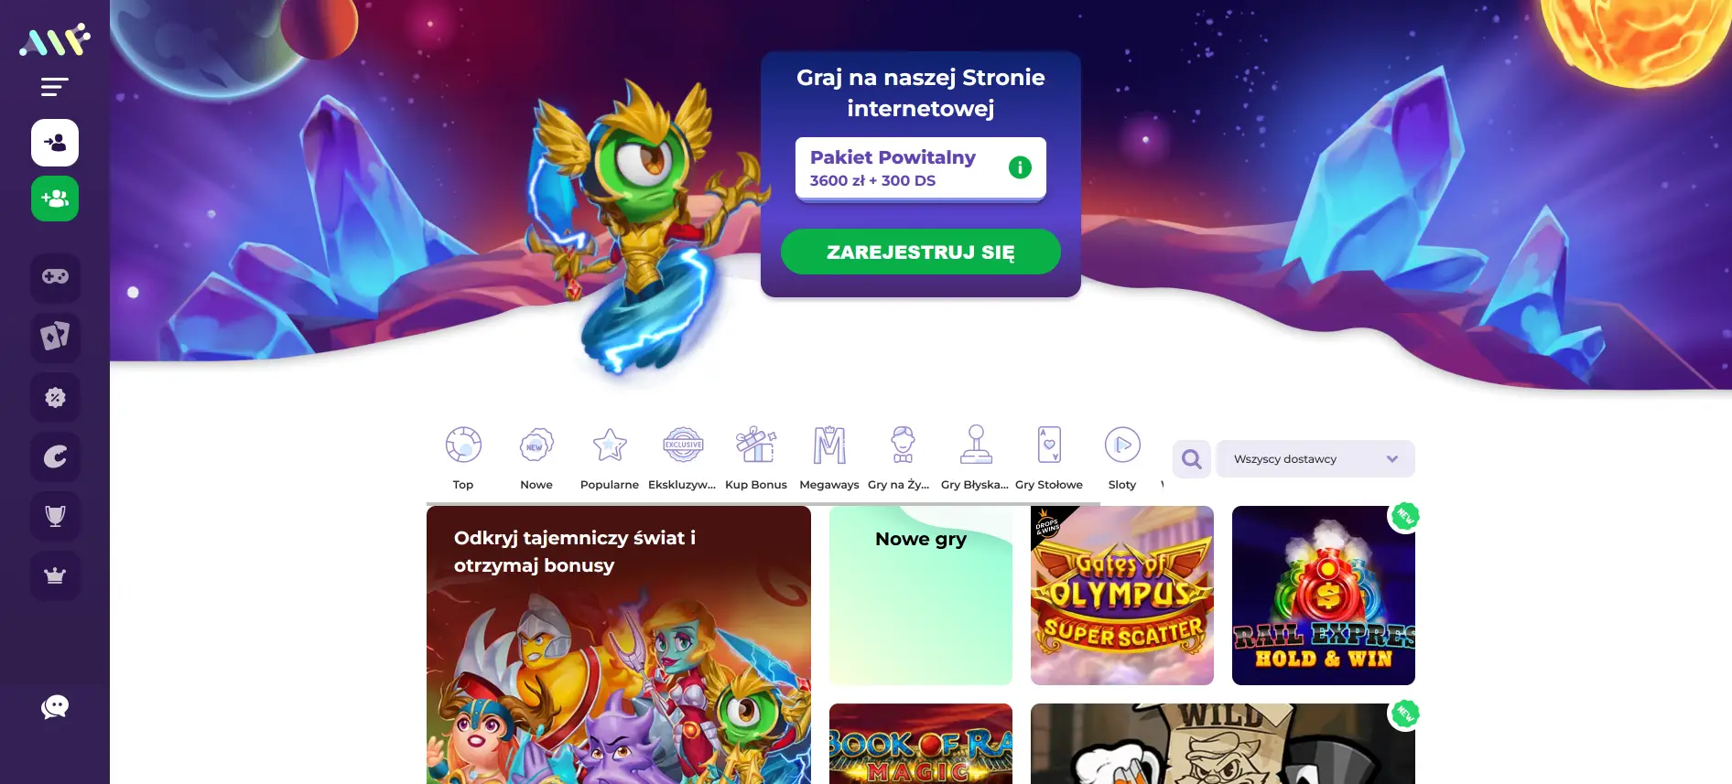Viewport: 1732px width, 784px height.
Task: Open Rail Express Hold & Win game
Action: pos(1324,596)
